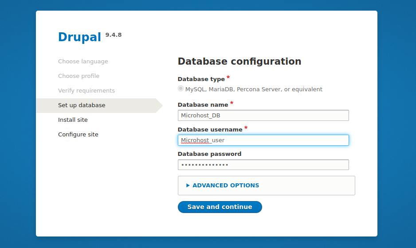Click the 'Verify requirements' step text
This screenshot has height=248, width=416.
(86, 91)
